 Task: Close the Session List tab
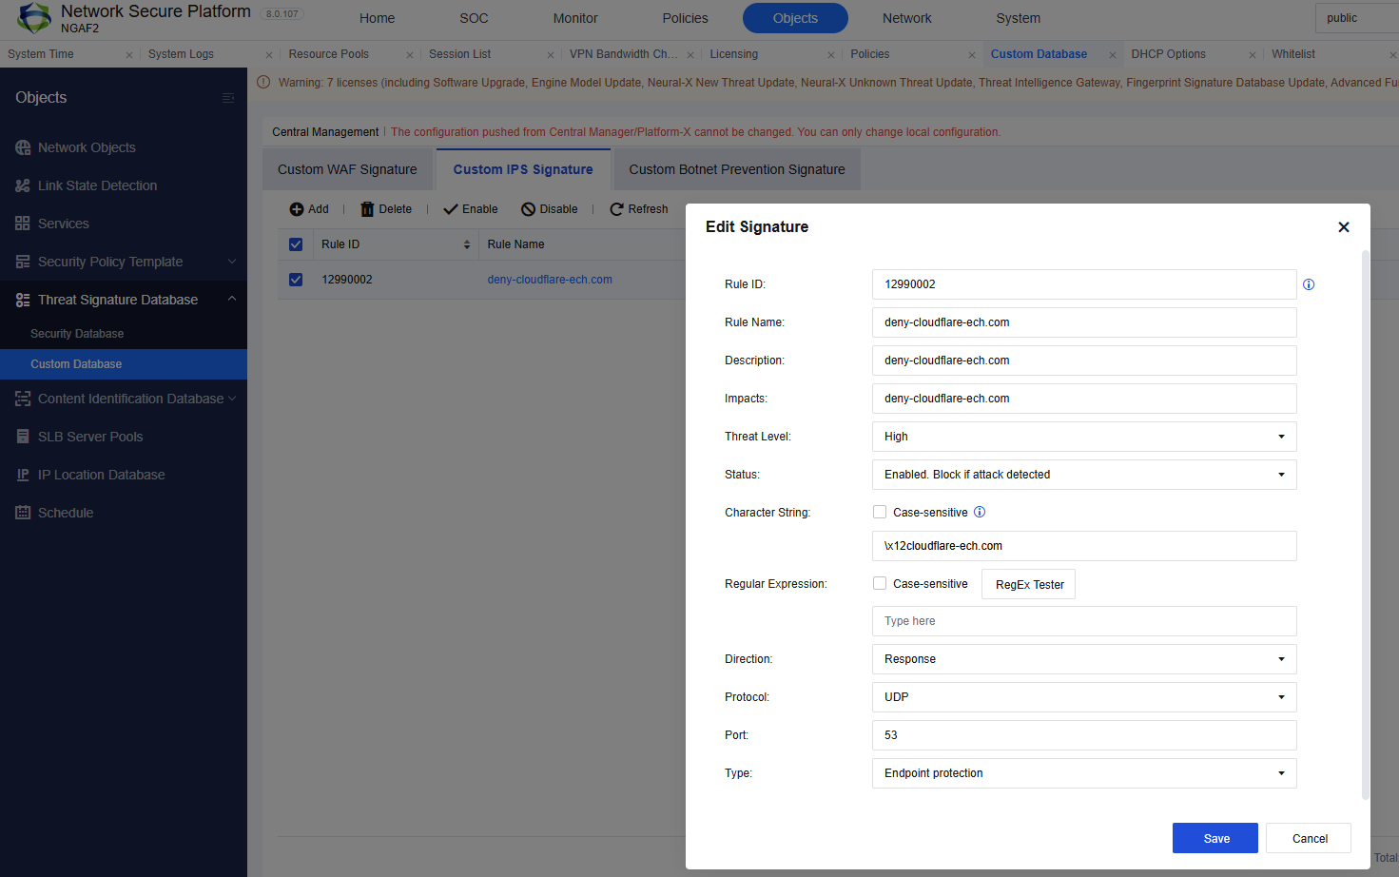551,55
